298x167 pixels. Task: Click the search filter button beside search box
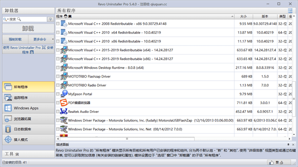click(x=50, y=19)
